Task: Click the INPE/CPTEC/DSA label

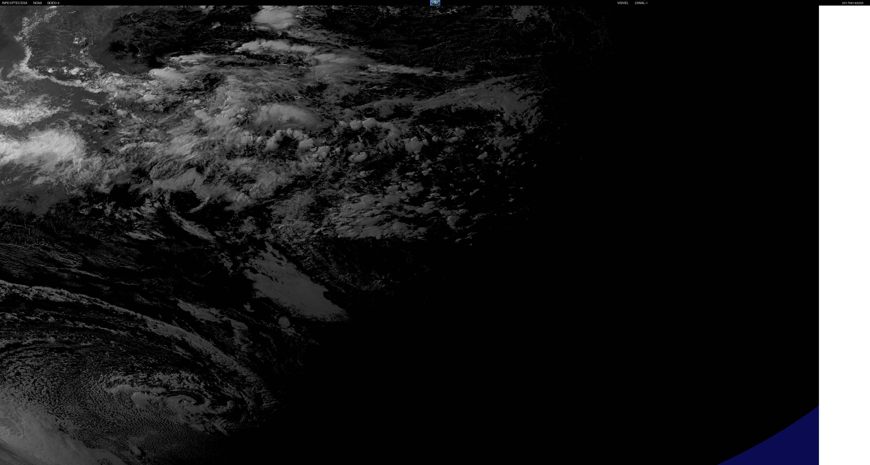Action: tap(14, 3)
